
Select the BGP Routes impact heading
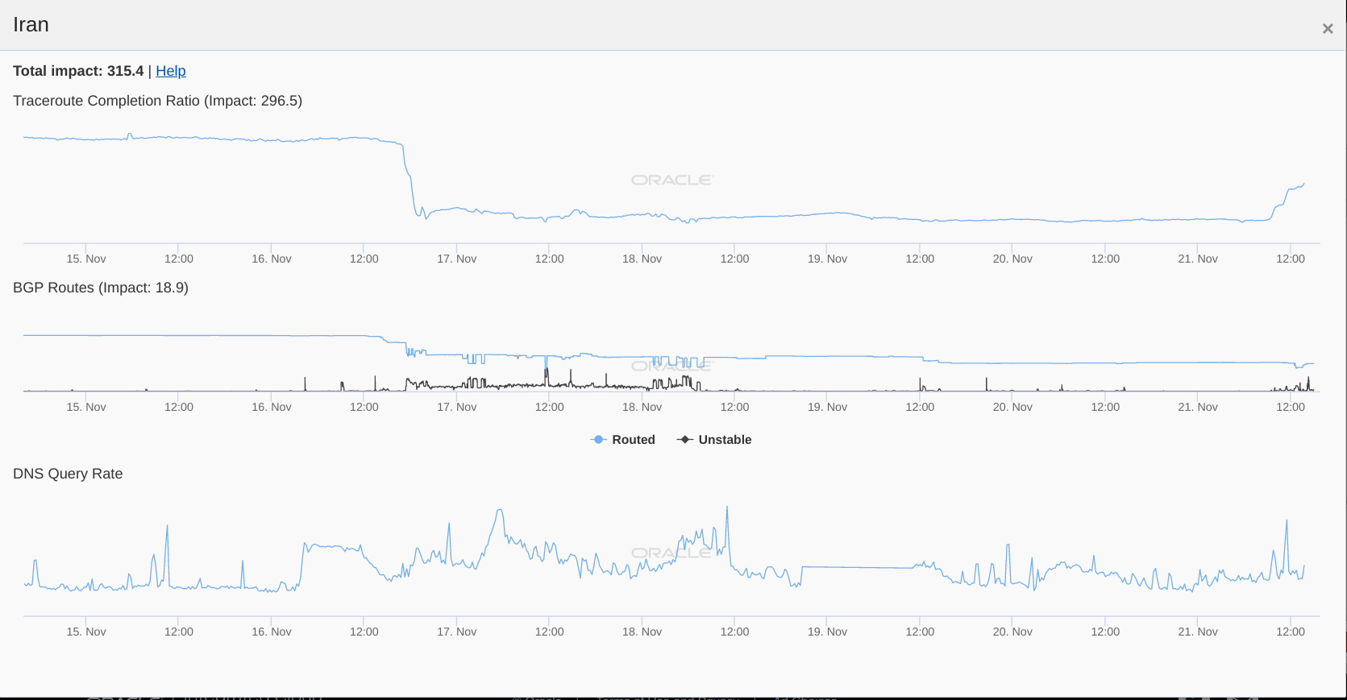[x=101, y=288]
